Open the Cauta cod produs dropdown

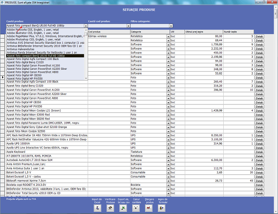[128, 26]
